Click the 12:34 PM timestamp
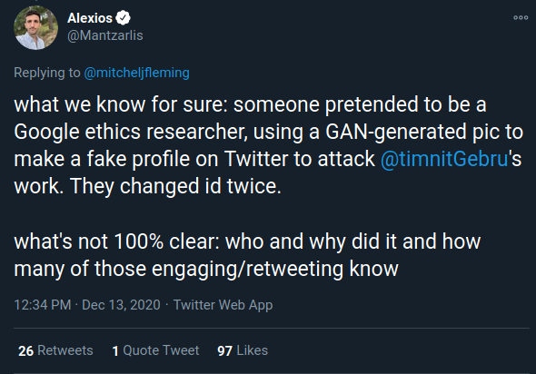The image size is (536, 374). [x=43, y=305]
